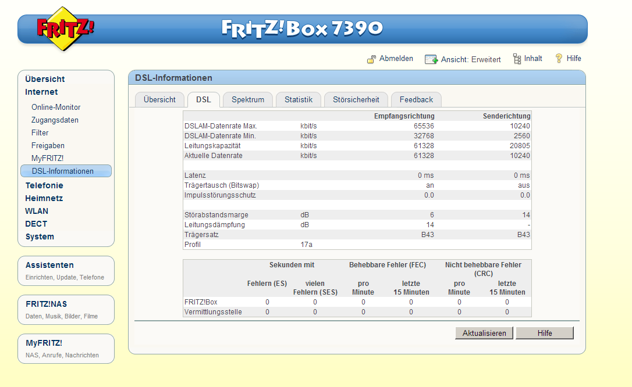Screen dimensions: 632x387
Task: Click the Ansicht view-mode icon
Action: click(431, 59)
